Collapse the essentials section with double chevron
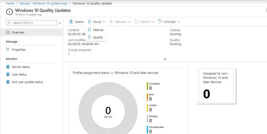 pyautogui.click(x=165, y=59)
